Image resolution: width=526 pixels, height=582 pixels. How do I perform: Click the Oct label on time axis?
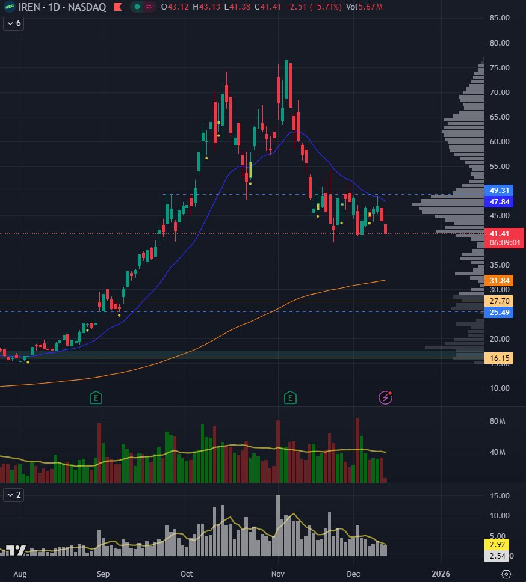tap(187, 574)
